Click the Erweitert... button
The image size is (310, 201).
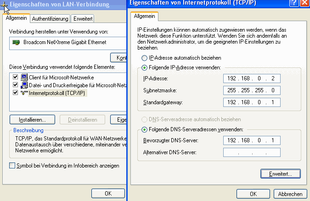click(x=280, y=174)
